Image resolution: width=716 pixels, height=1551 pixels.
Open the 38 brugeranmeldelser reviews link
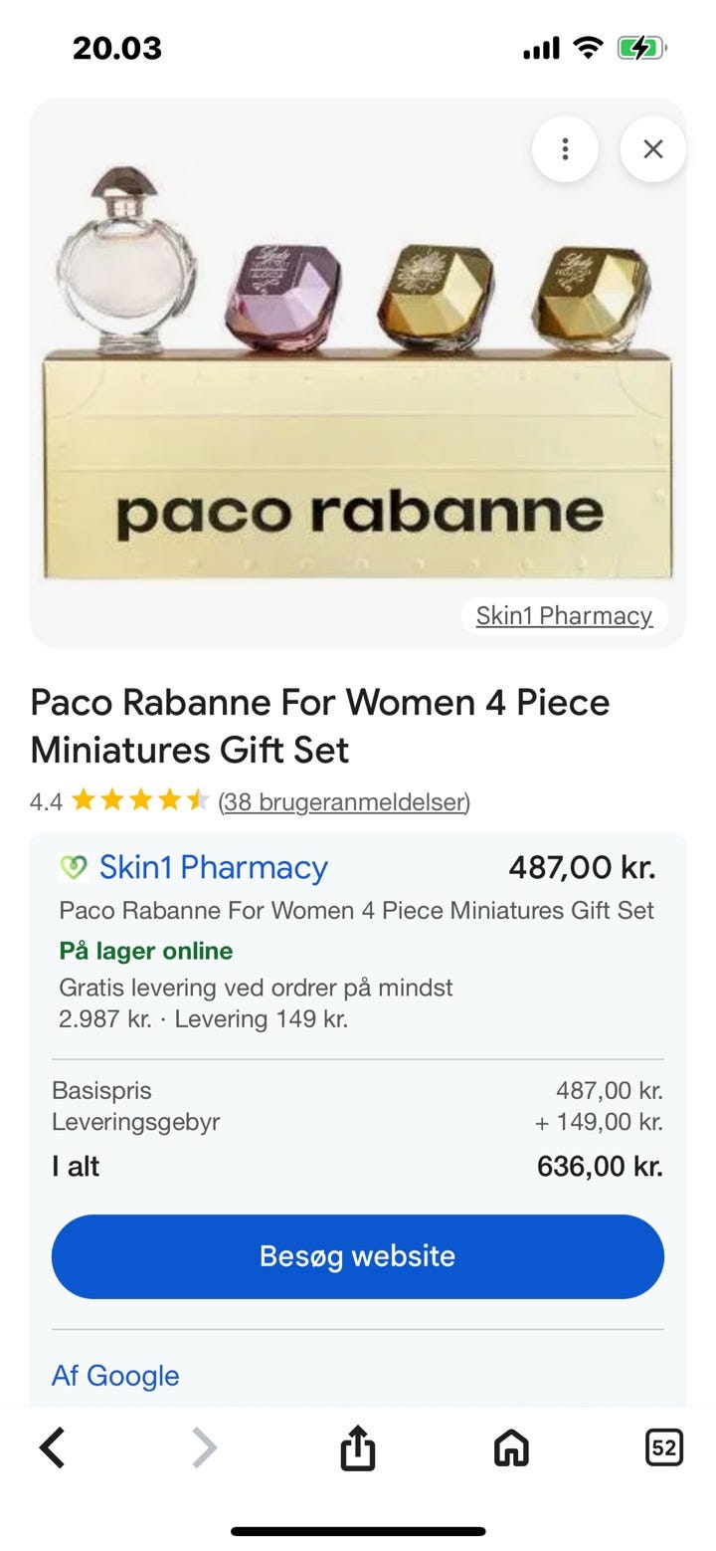pos(344,801)
